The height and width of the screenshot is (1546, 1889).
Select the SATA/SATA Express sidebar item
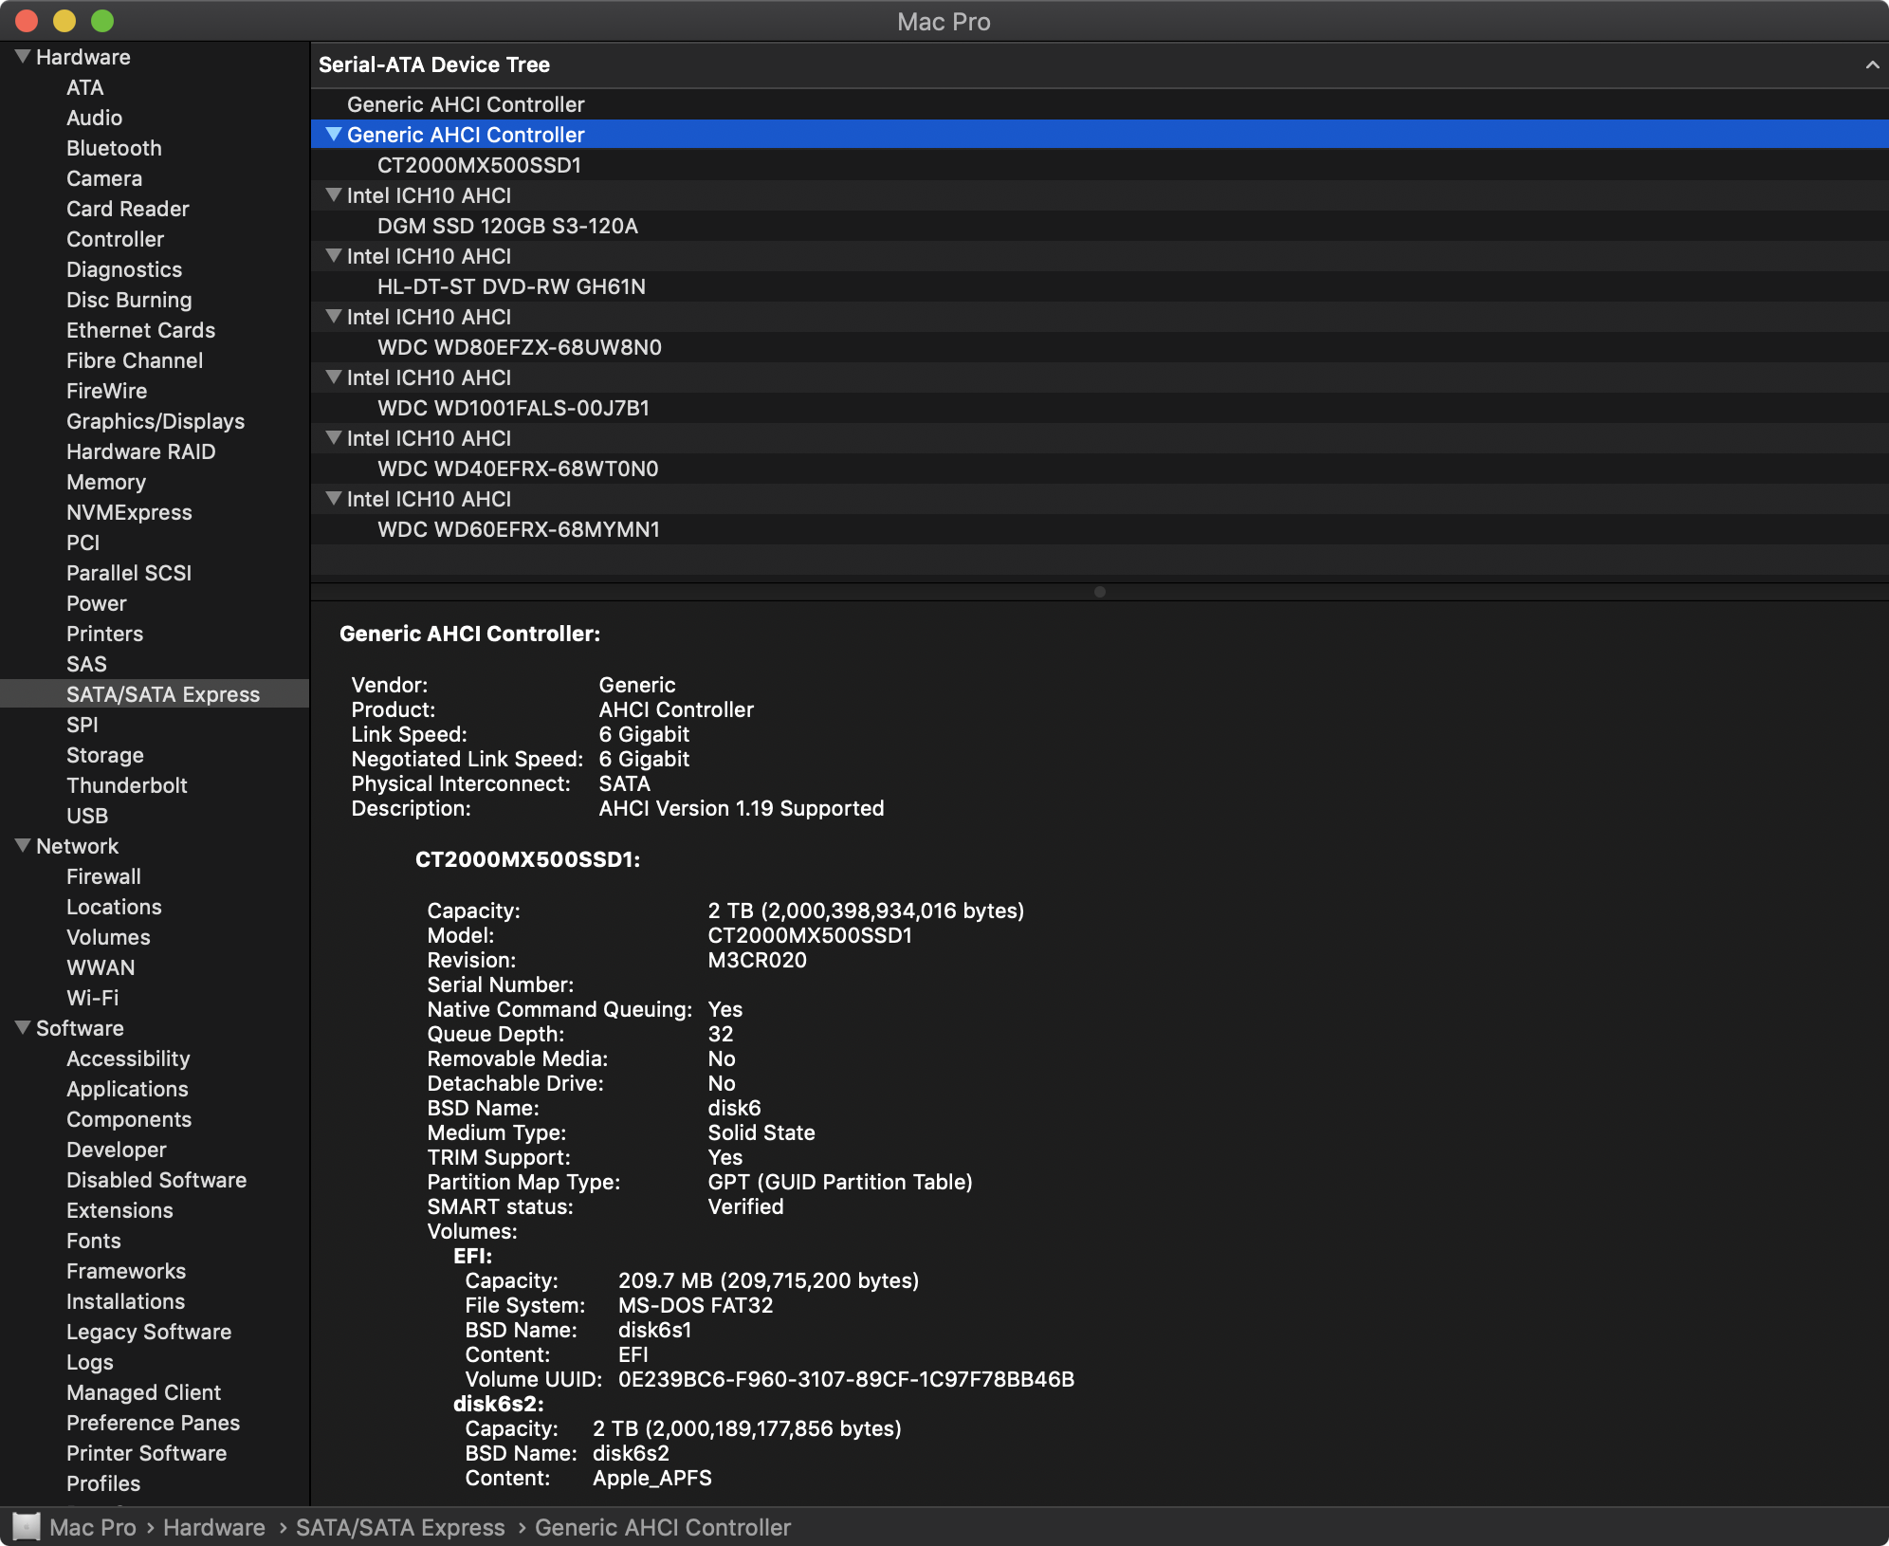[x=163, y=692]
